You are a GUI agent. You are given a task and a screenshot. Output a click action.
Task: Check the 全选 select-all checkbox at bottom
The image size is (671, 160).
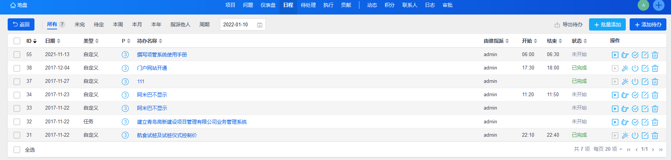click(x=17, y=150)
